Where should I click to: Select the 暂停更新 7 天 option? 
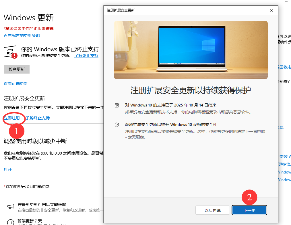(30, 221)
